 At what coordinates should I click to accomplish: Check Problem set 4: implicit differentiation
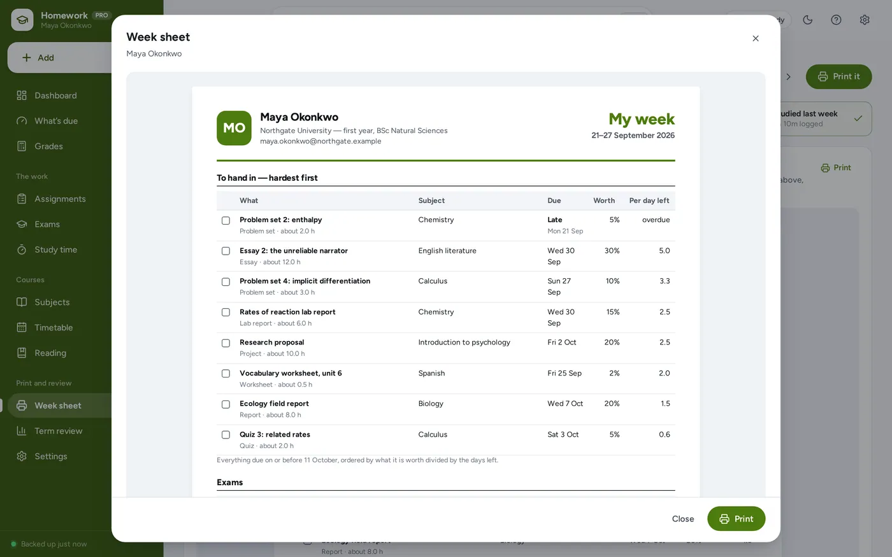(226, 282)
